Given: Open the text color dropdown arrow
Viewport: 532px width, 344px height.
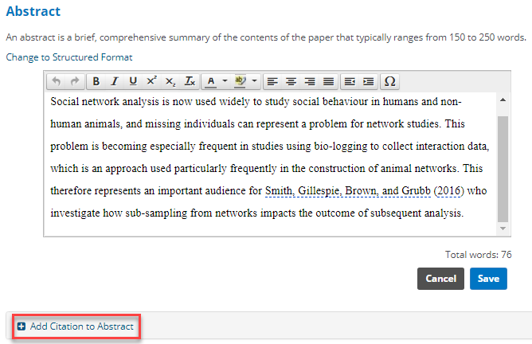Looking at the screenshot, I should 225,81.
